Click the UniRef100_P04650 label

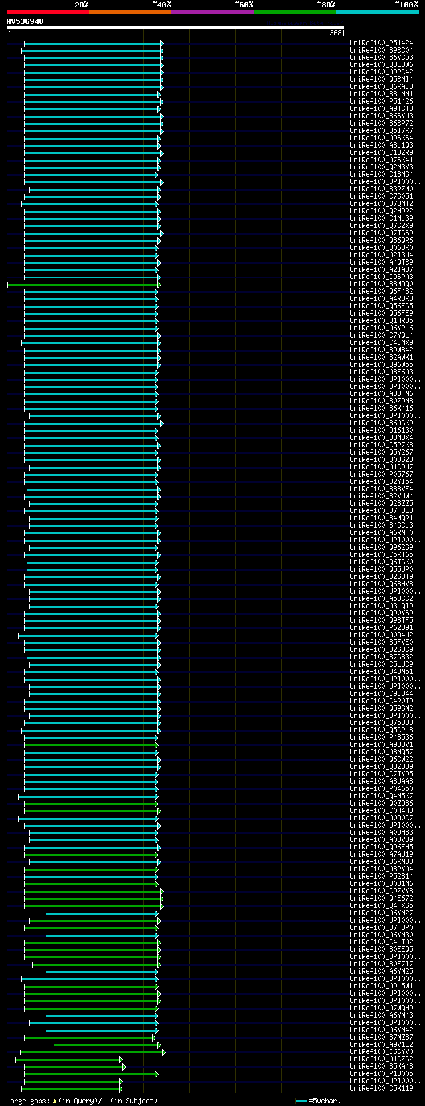(x=381, y=789)
